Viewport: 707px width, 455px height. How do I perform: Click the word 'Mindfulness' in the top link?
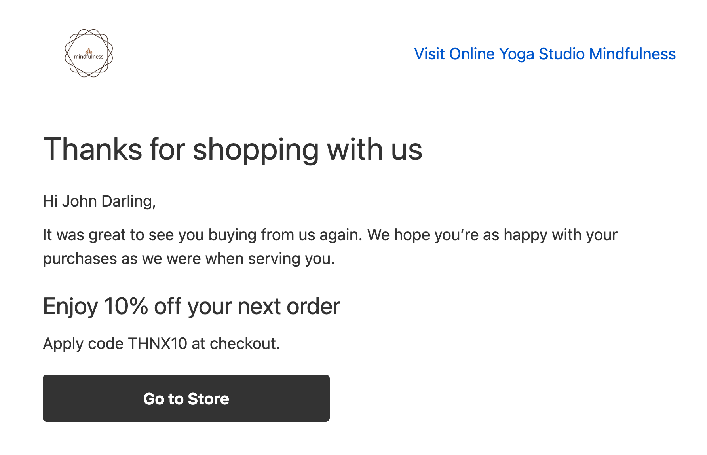632,54
